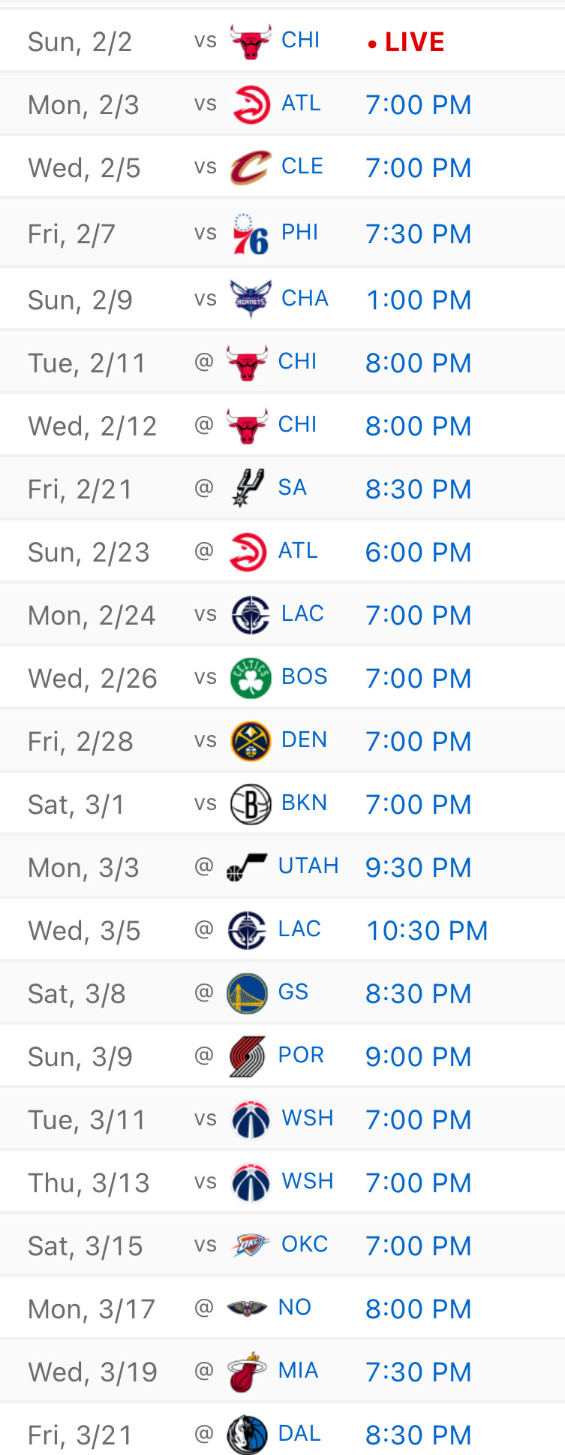
Task: Select the Utah Jazz logo
Action: pos(247,867)
